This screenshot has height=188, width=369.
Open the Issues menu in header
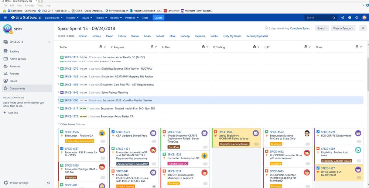click(87, 18)
